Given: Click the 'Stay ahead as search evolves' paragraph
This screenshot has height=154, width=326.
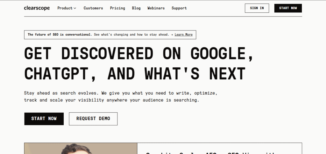Looking at the screenshot, I should [120, 97].
